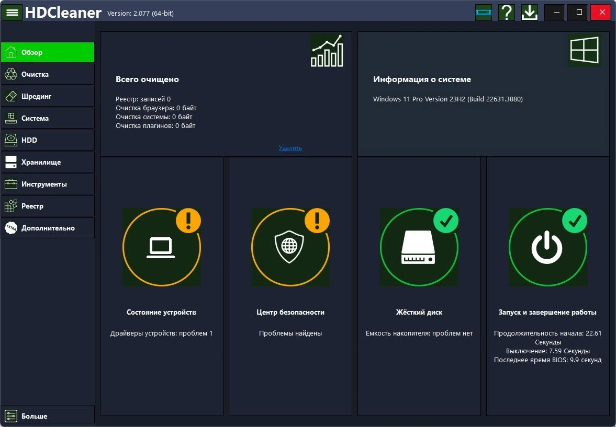This screenshot has height=427, width=616.
Task: Click Очистка плагинов: 0 байт line
Action: tap(155, 126)
